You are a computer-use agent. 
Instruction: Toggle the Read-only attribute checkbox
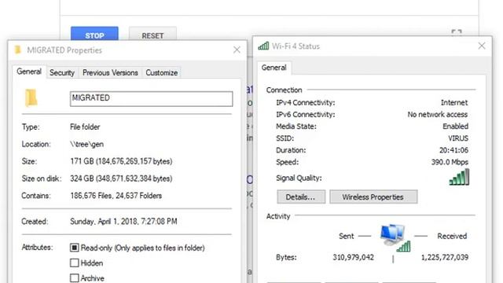(x=75, y=248)
